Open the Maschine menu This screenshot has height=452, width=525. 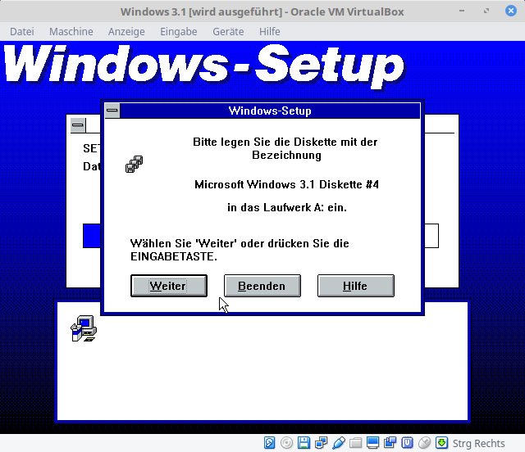tap(71, 31)
